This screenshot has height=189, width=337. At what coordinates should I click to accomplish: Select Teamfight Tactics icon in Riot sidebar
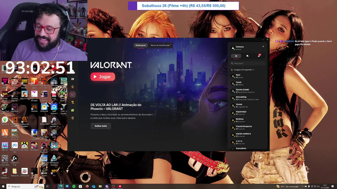coord(73,102)
